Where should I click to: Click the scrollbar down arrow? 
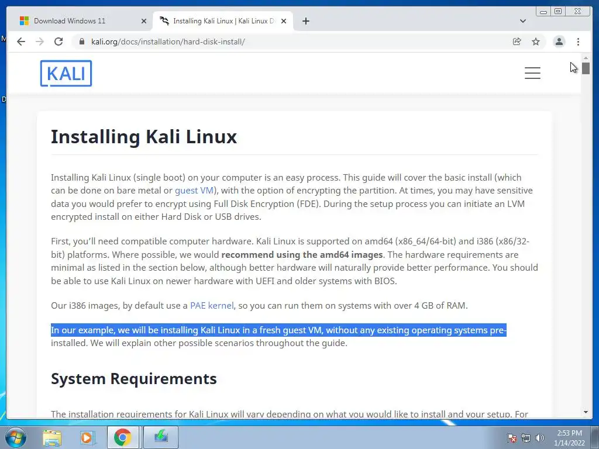[x=586, y=412]
